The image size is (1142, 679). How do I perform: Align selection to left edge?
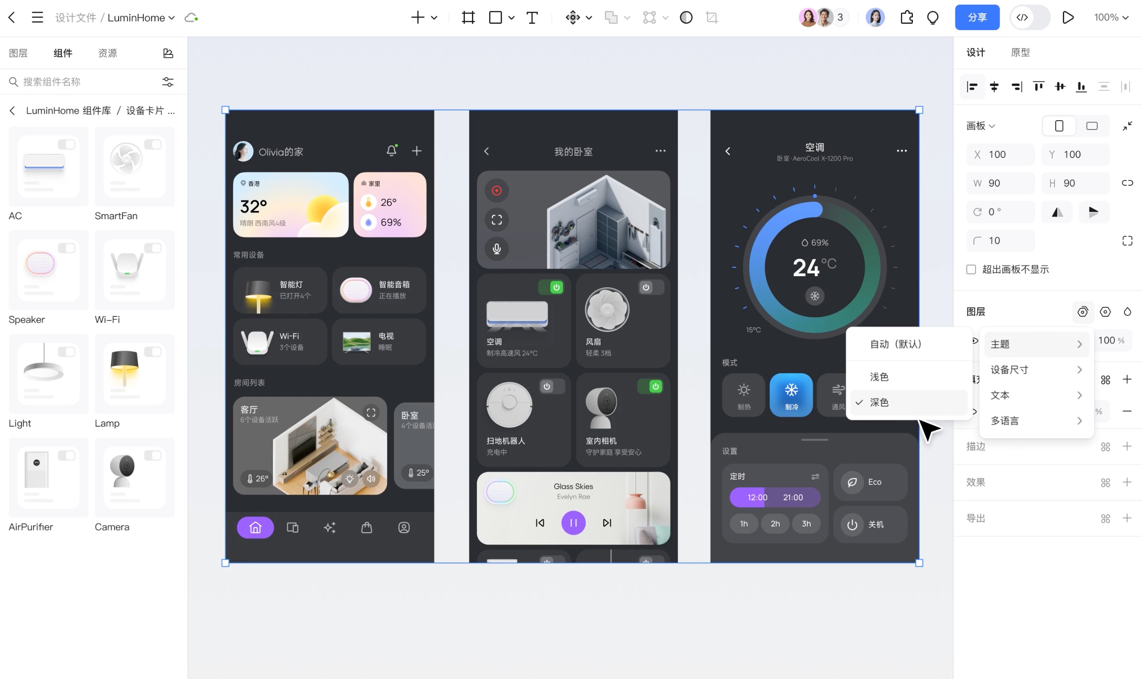tap(972, 87)
